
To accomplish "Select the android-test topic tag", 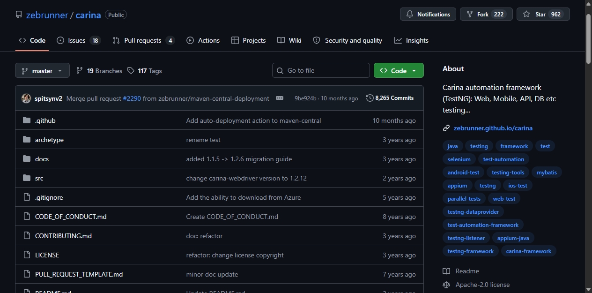I will click(463, 173).
